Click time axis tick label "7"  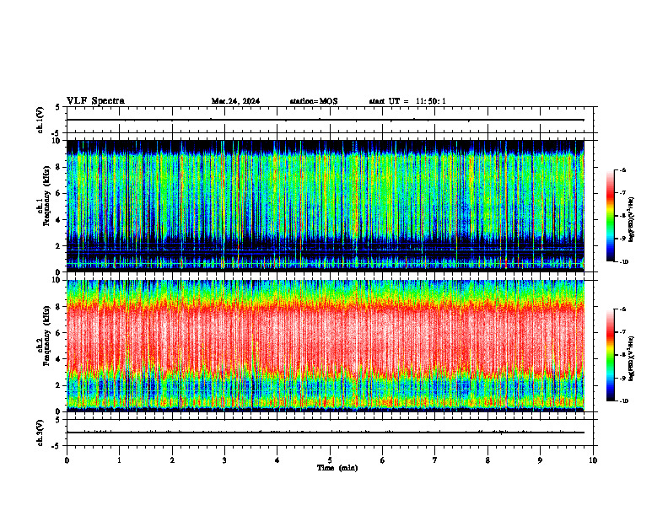tap(435, 460)
